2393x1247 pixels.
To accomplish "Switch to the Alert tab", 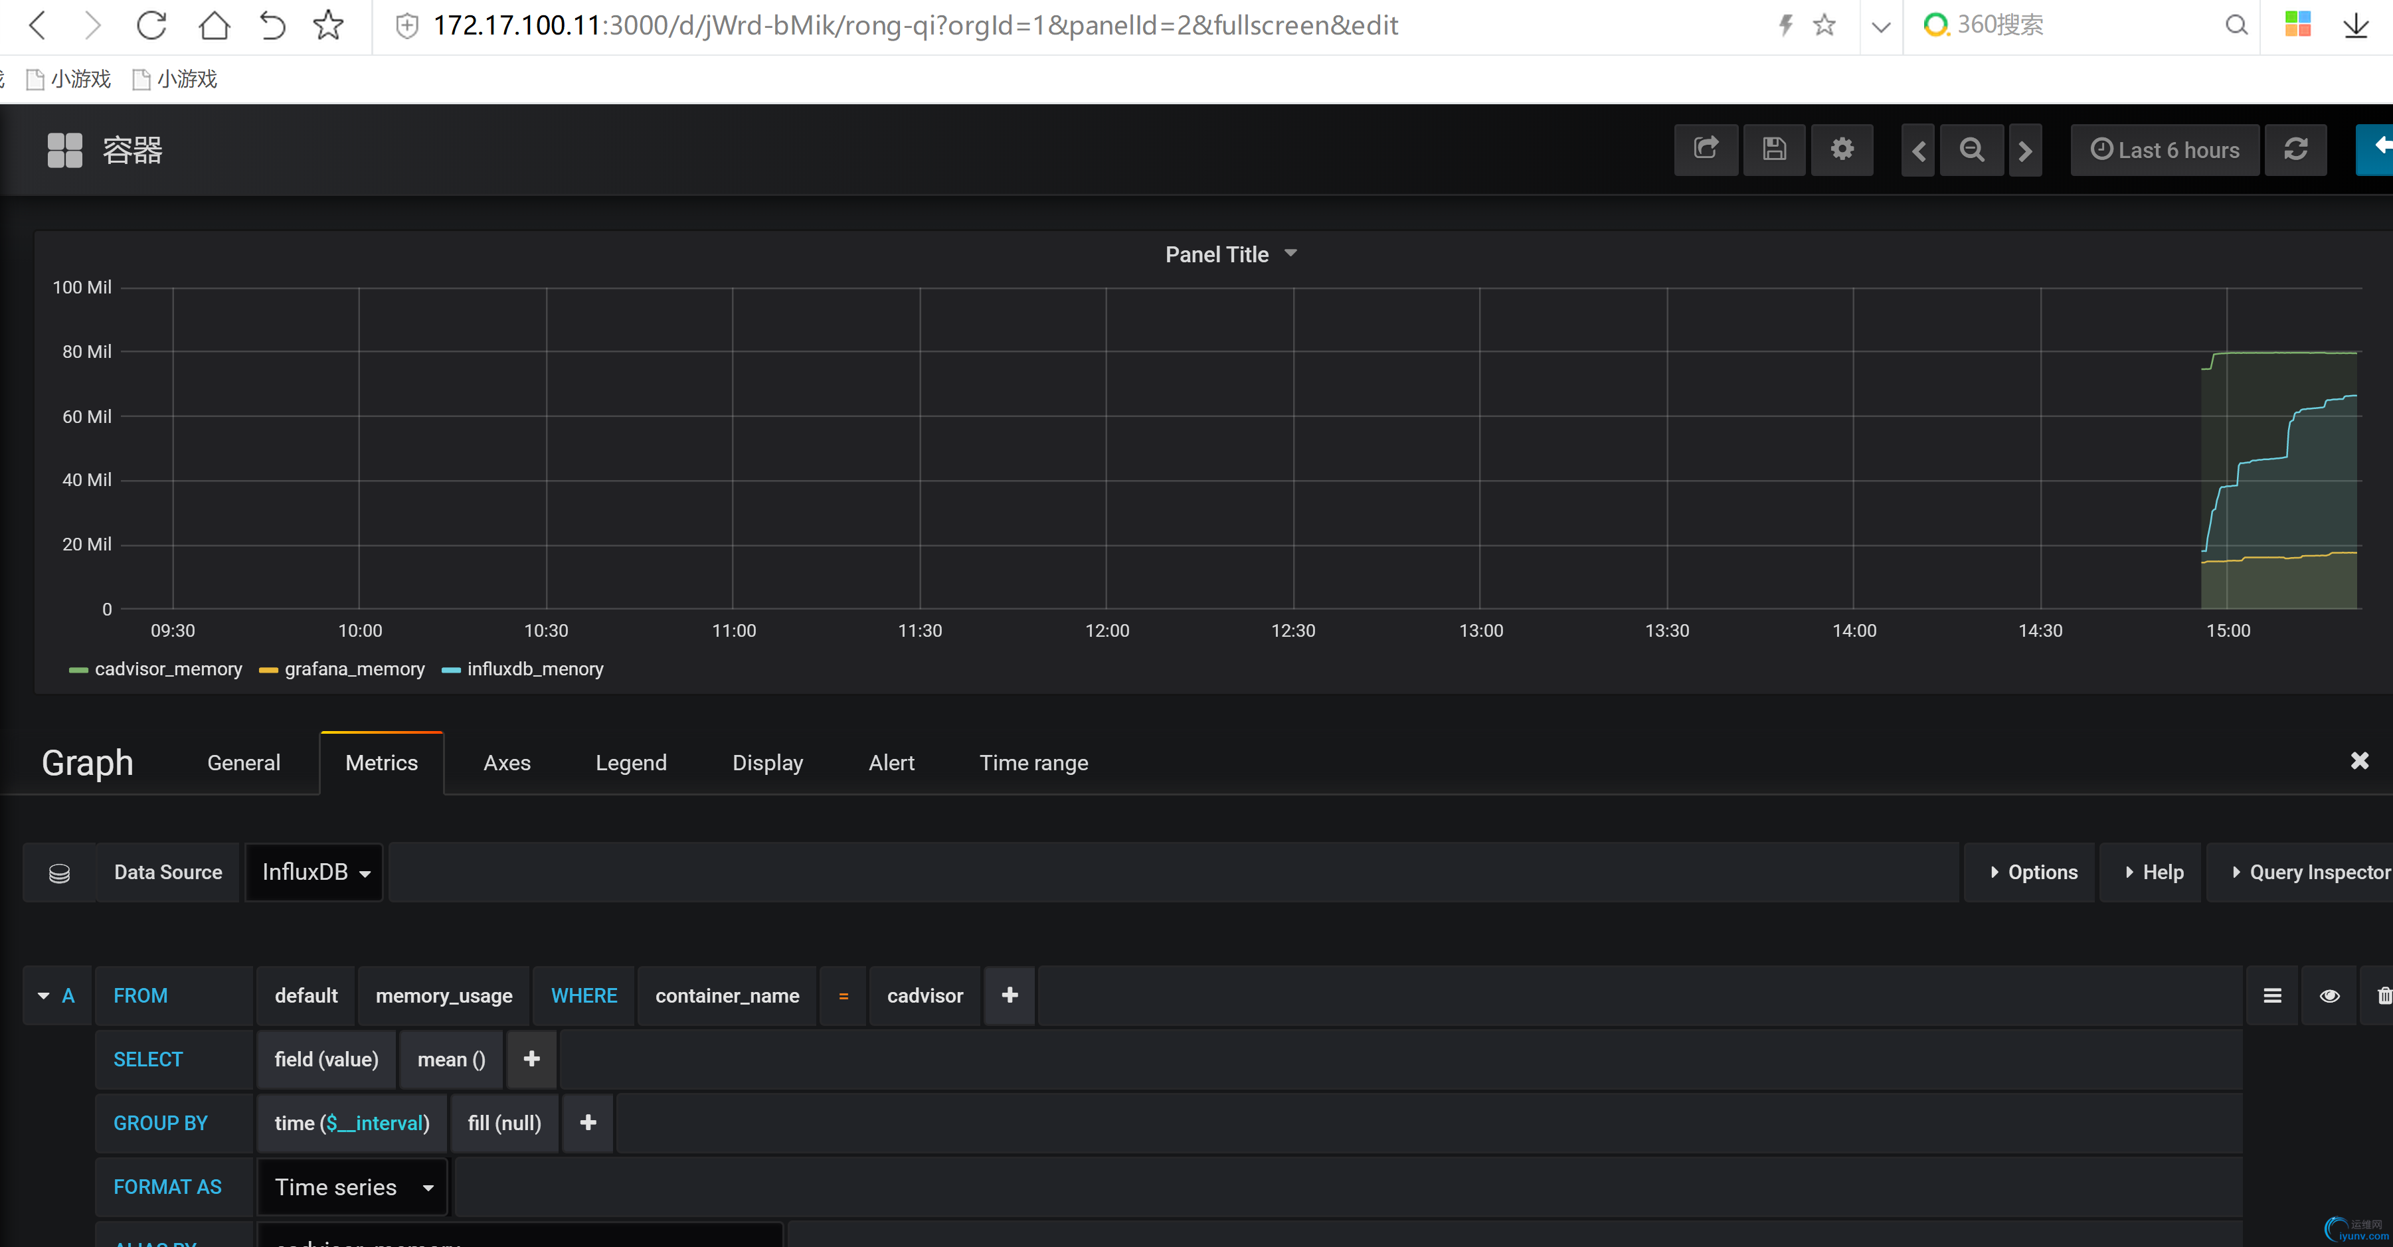I will [x=892, y=762].
